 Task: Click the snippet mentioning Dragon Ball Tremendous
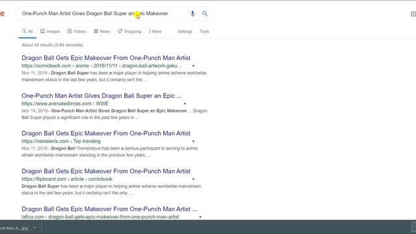(x=110, y=151)
